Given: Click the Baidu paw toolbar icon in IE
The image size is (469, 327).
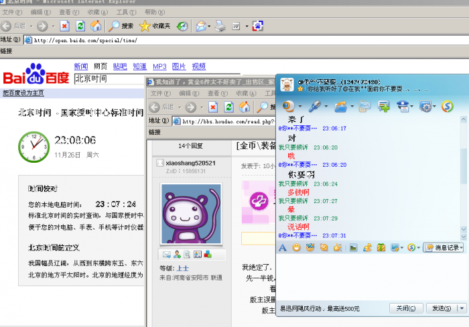Looking at the screenshot, I should 257,26.
